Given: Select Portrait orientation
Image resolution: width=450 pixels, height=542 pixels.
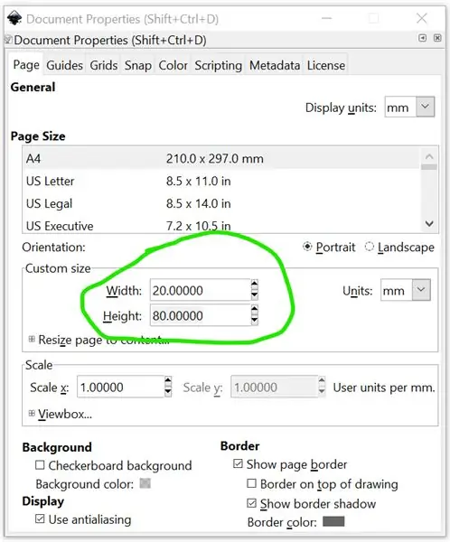Looking at the screenshot, I should pos(329,248).
